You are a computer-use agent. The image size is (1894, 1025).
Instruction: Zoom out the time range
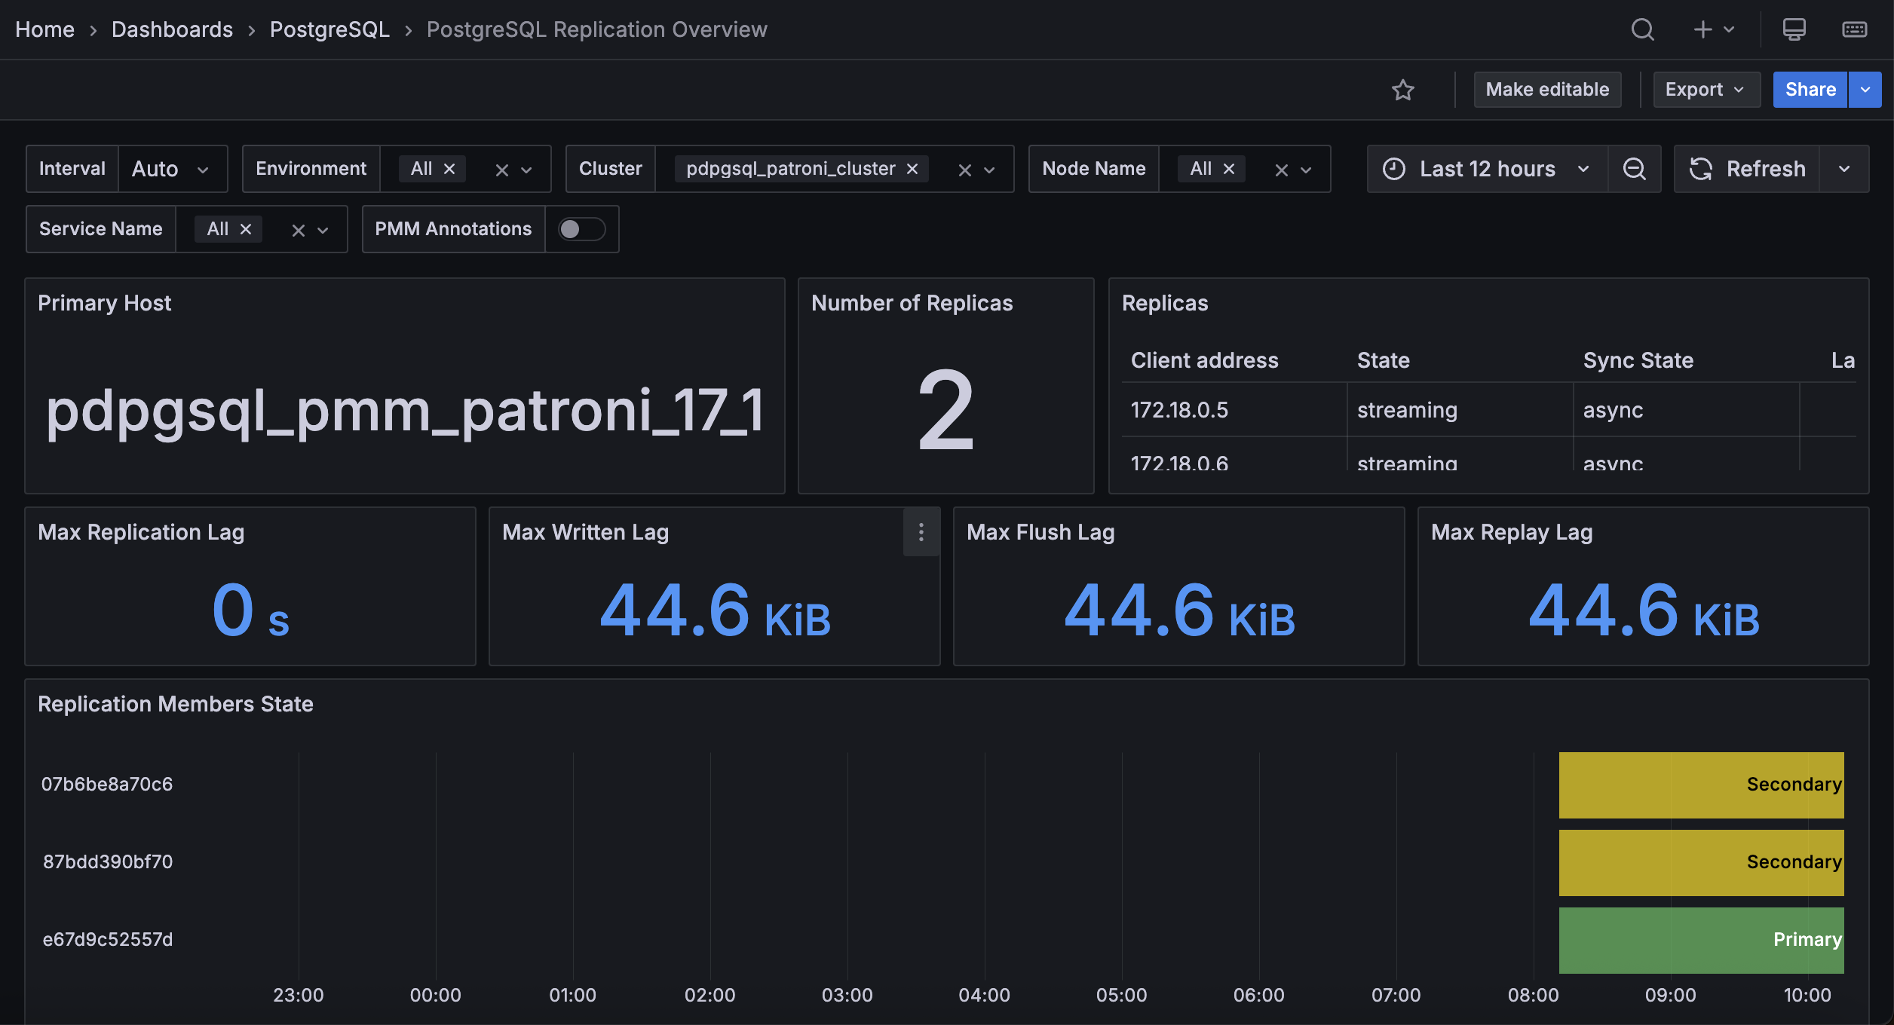[x=1635, y=169]
